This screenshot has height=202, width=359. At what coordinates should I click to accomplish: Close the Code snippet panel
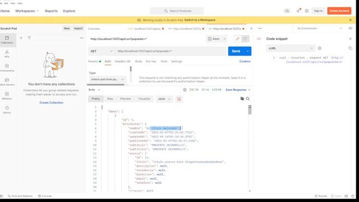pos(350,39)
